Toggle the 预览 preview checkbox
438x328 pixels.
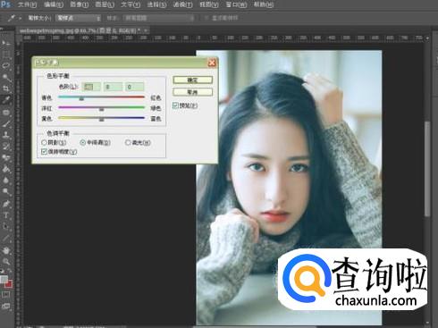tap(175, 105)
